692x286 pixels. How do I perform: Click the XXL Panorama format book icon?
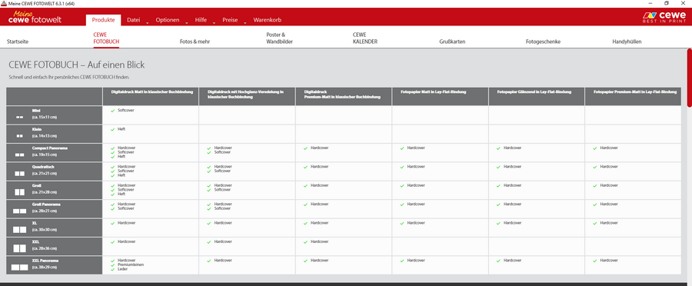coord(19,267)
